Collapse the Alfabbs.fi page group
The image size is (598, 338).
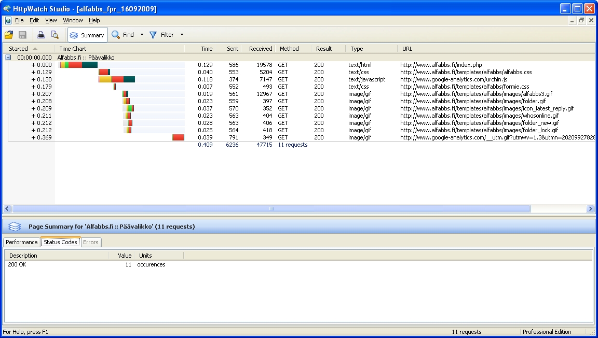8,58
